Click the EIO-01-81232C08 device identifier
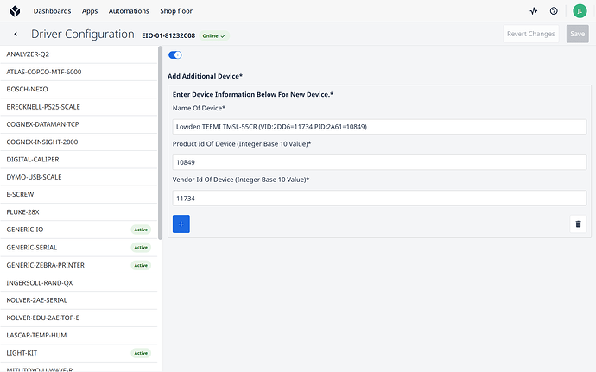The image size is (596, 372). click(168, 35)
